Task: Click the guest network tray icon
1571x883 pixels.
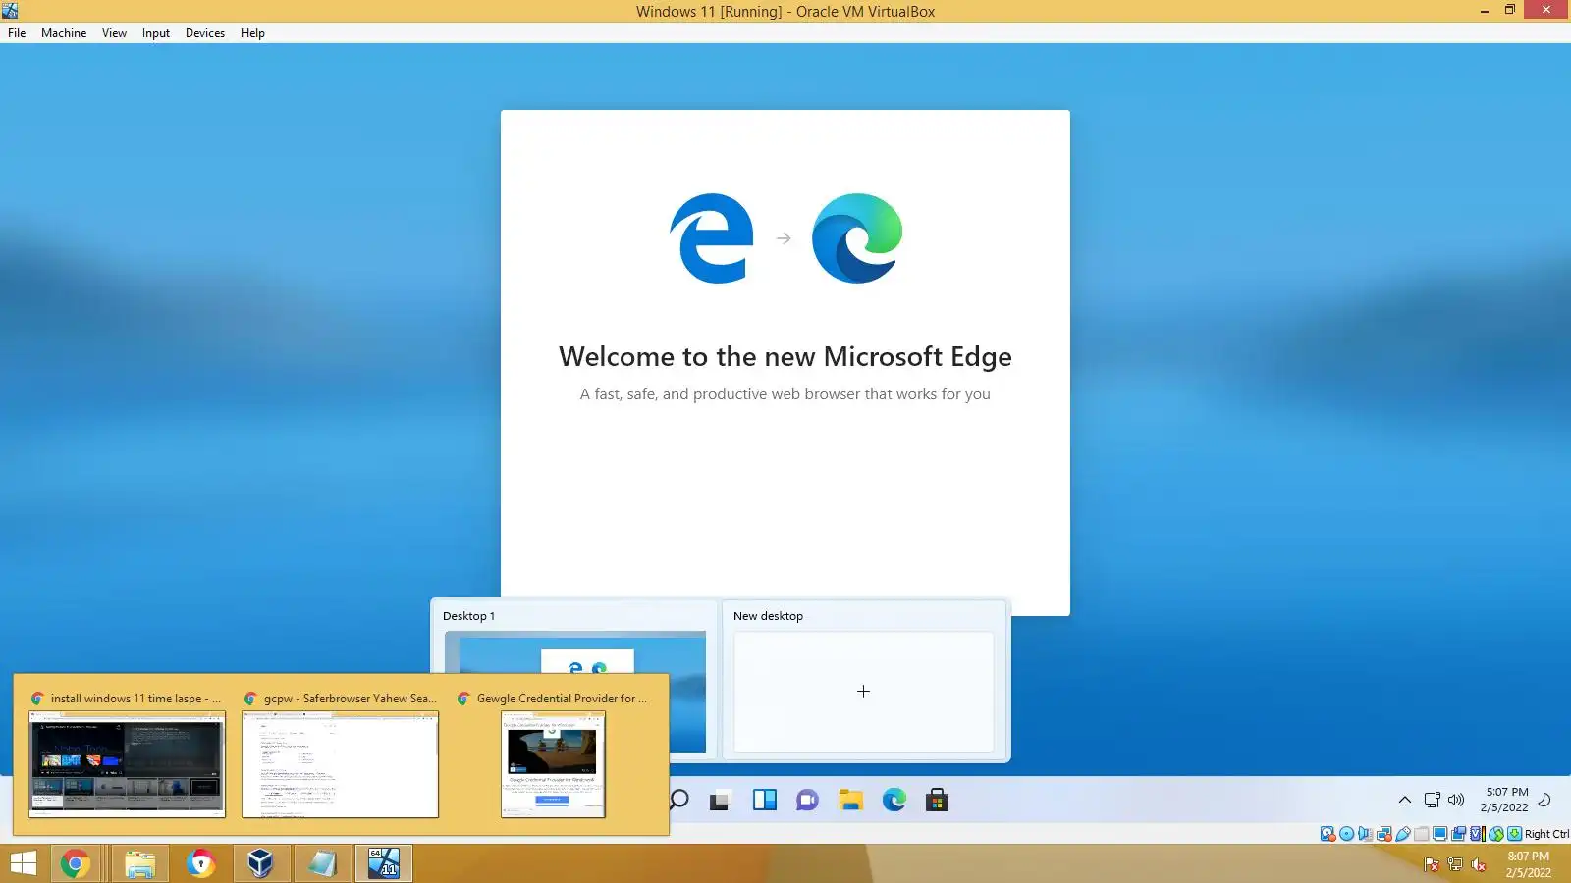Action: click(x=1433, y=800)
